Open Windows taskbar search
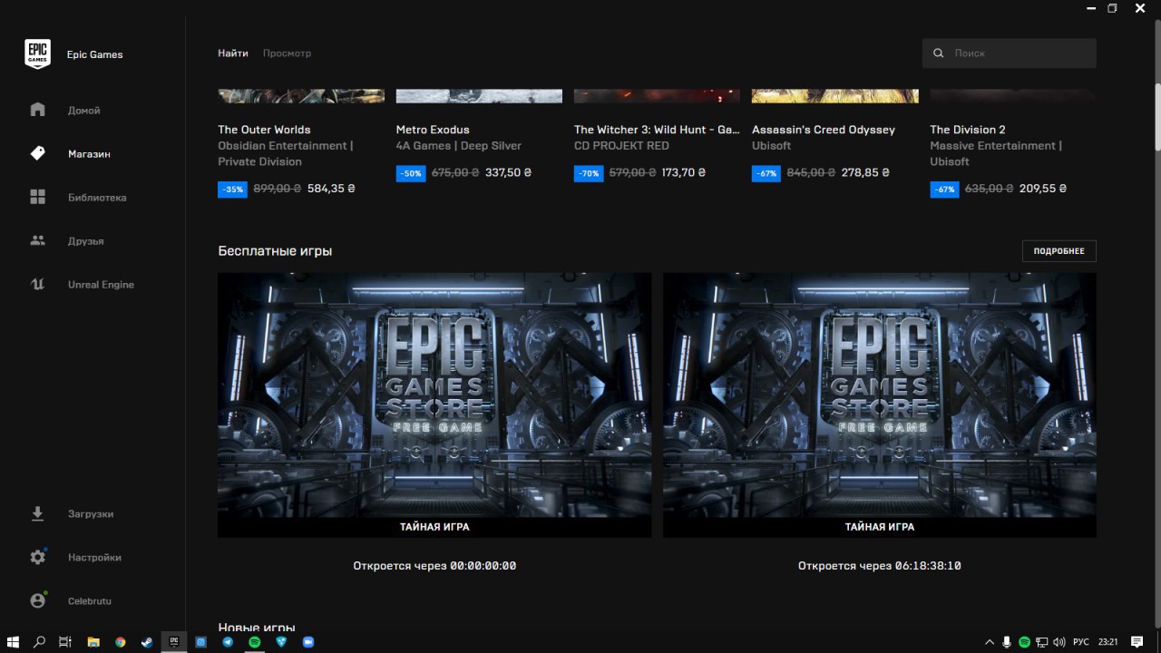 (39, 641)
